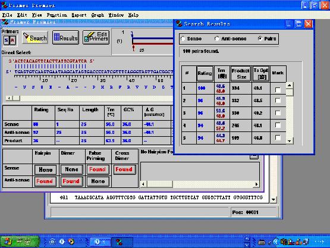Click Primer Premier taskbar button

122,242
